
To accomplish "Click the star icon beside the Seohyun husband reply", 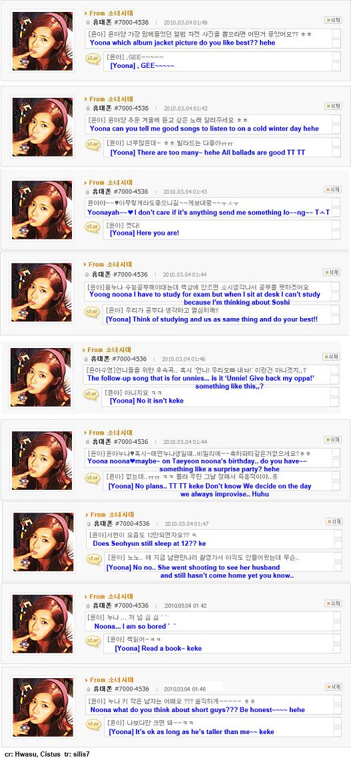I will [x=93, y=559].
